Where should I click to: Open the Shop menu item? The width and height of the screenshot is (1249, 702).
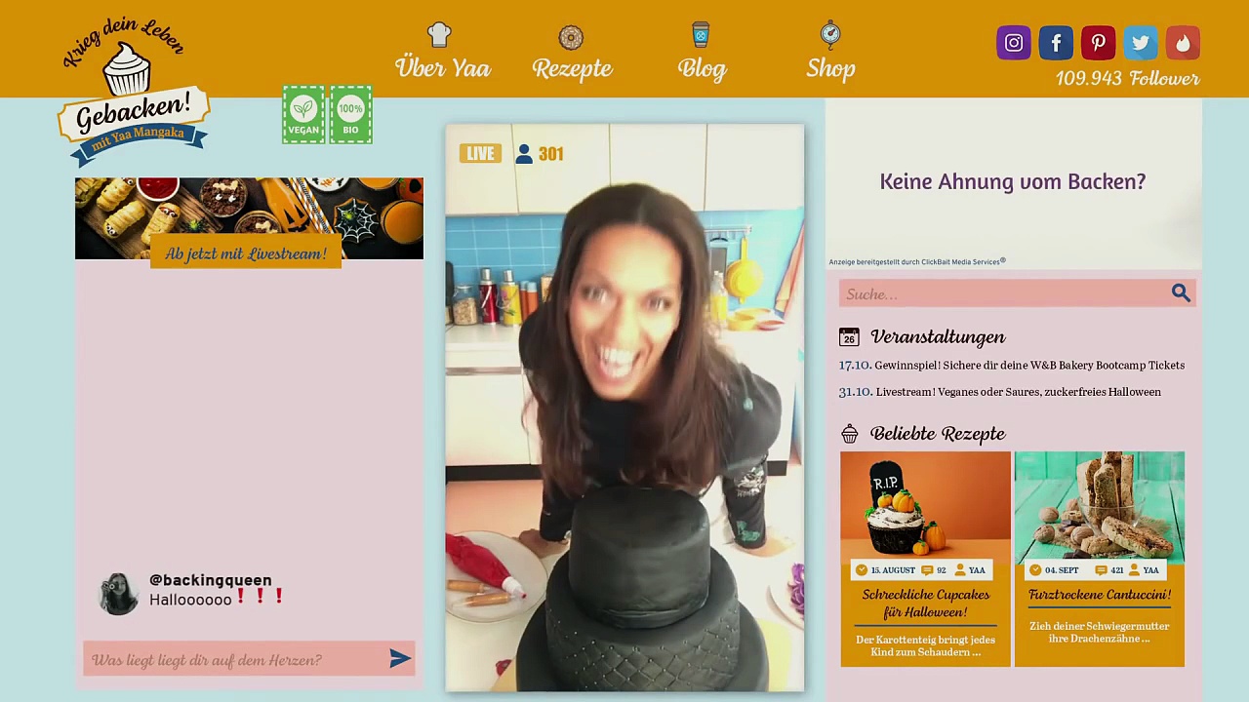click(x=830, y=52)
